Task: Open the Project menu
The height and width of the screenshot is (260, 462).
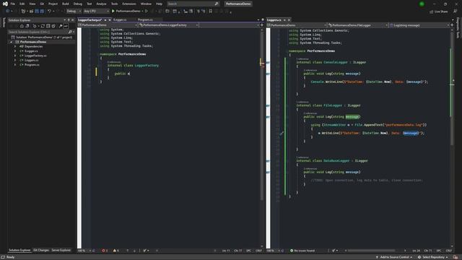Action: point(53,4)
